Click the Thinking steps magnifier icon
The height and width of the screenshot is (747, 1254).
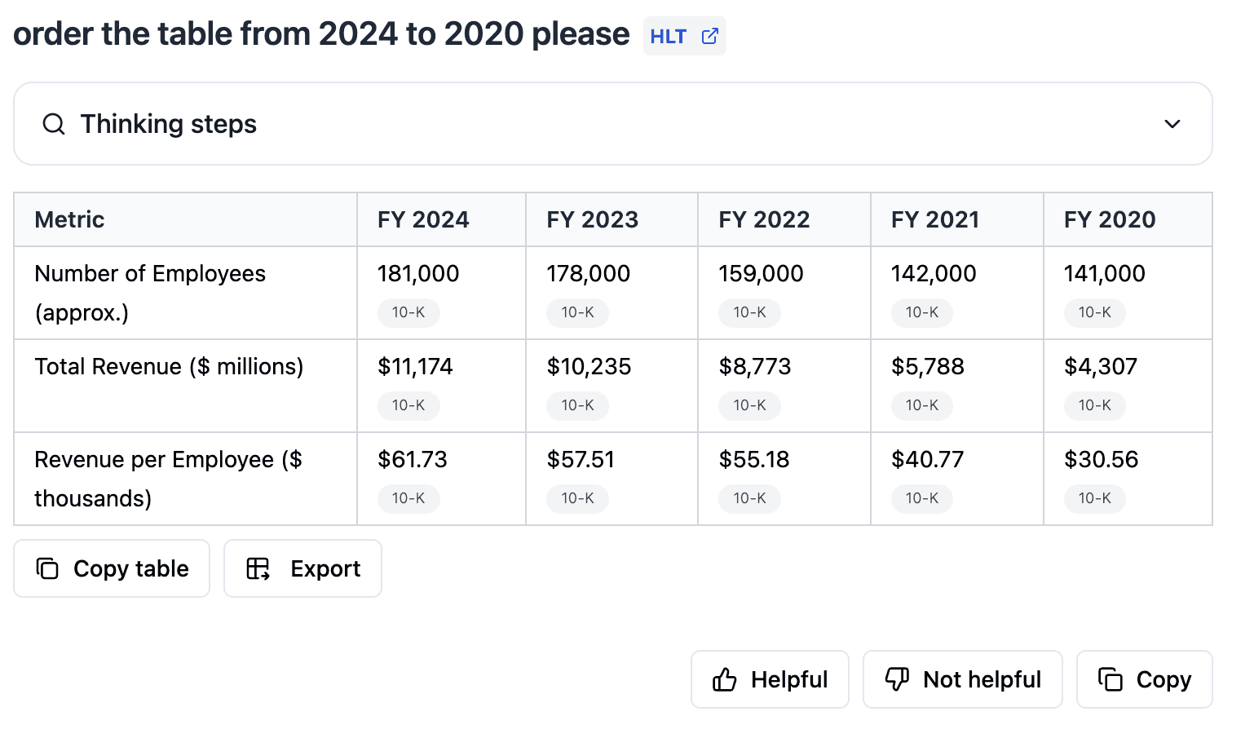click(54, 124)
